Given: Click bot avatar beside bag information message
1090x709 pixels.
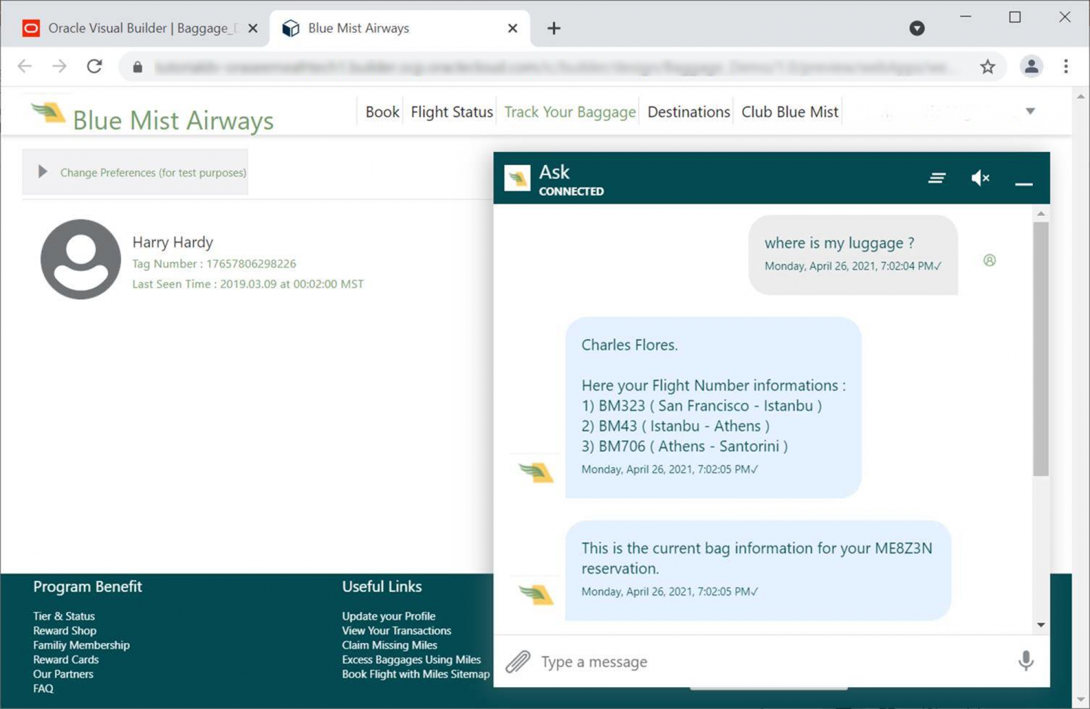Looking at the screenshot, I should pos(536,595).
